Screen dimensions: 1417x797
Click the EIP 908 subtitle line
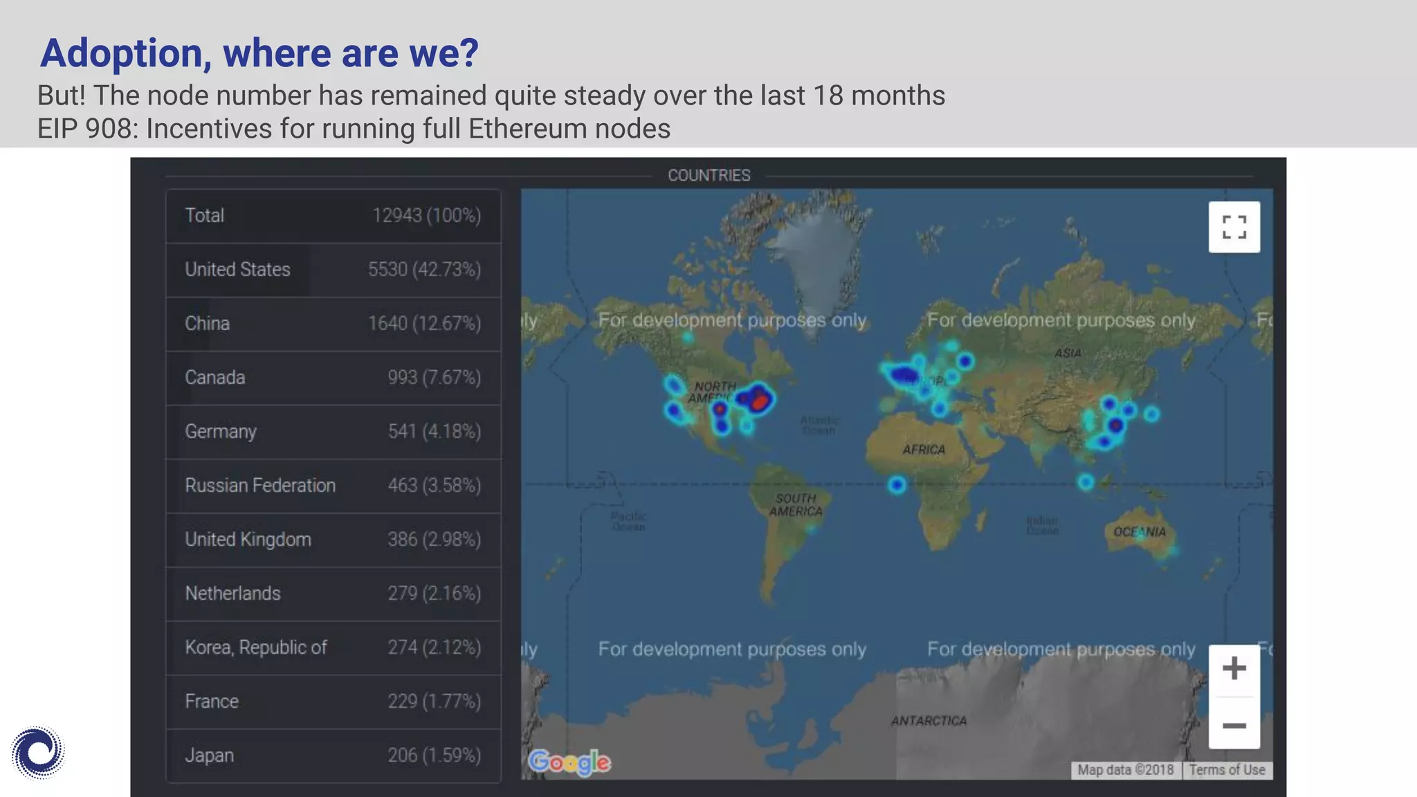(x=354, y=129)
